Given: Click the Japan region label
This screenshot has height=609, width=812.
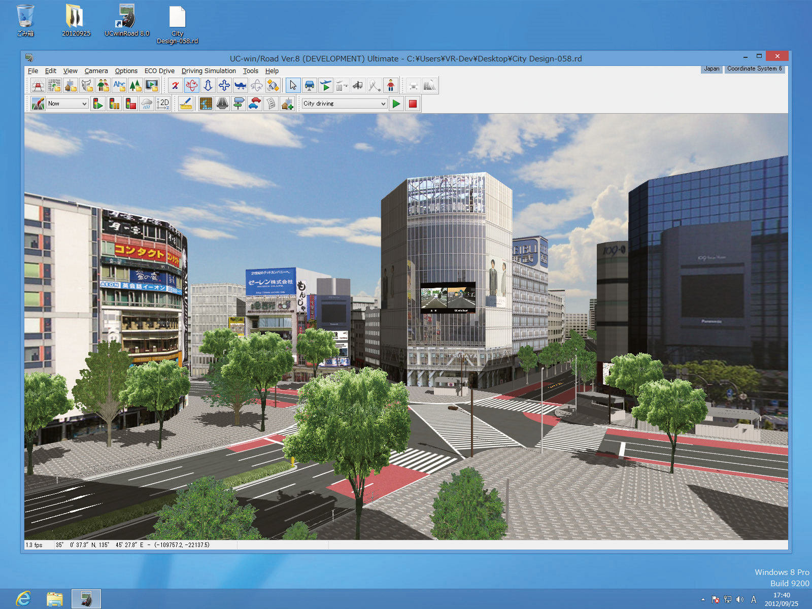Looking at the screenshot, I should tap(712, 69).
